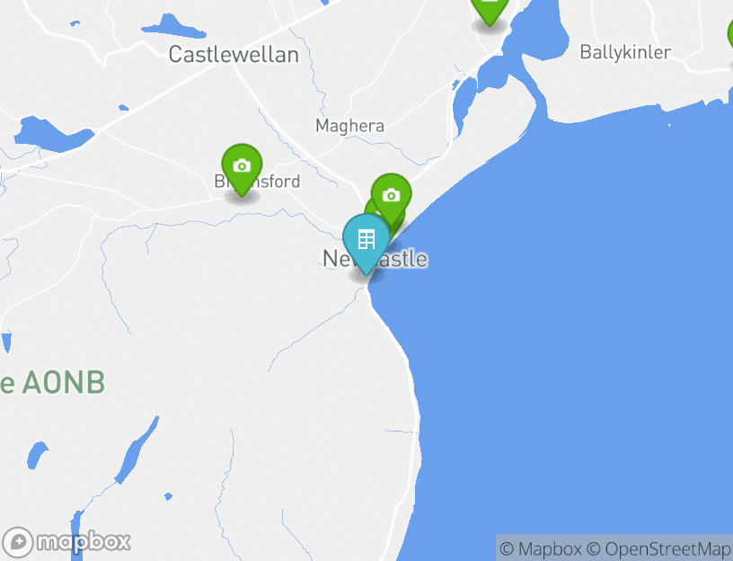Screen dimensions: 733x561
Task: Select the green marker cut off at top edge
Action: pyautogui.click(x=490, y=10)
